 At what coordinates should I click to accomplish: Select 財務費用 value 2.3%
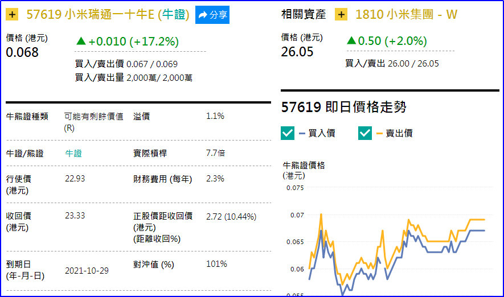[x=215, y=179]
